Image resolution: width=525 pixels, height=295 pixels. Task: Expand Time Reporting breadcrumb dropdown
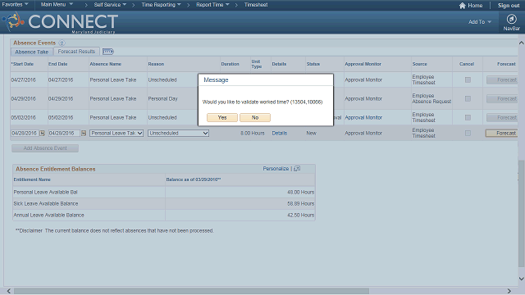pyautogui.click(x=161, y=5)
